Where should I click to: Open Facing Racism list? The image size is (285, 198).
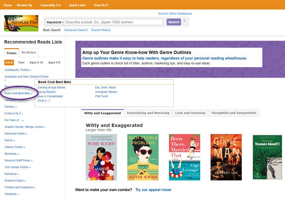[x=47, y=92]
